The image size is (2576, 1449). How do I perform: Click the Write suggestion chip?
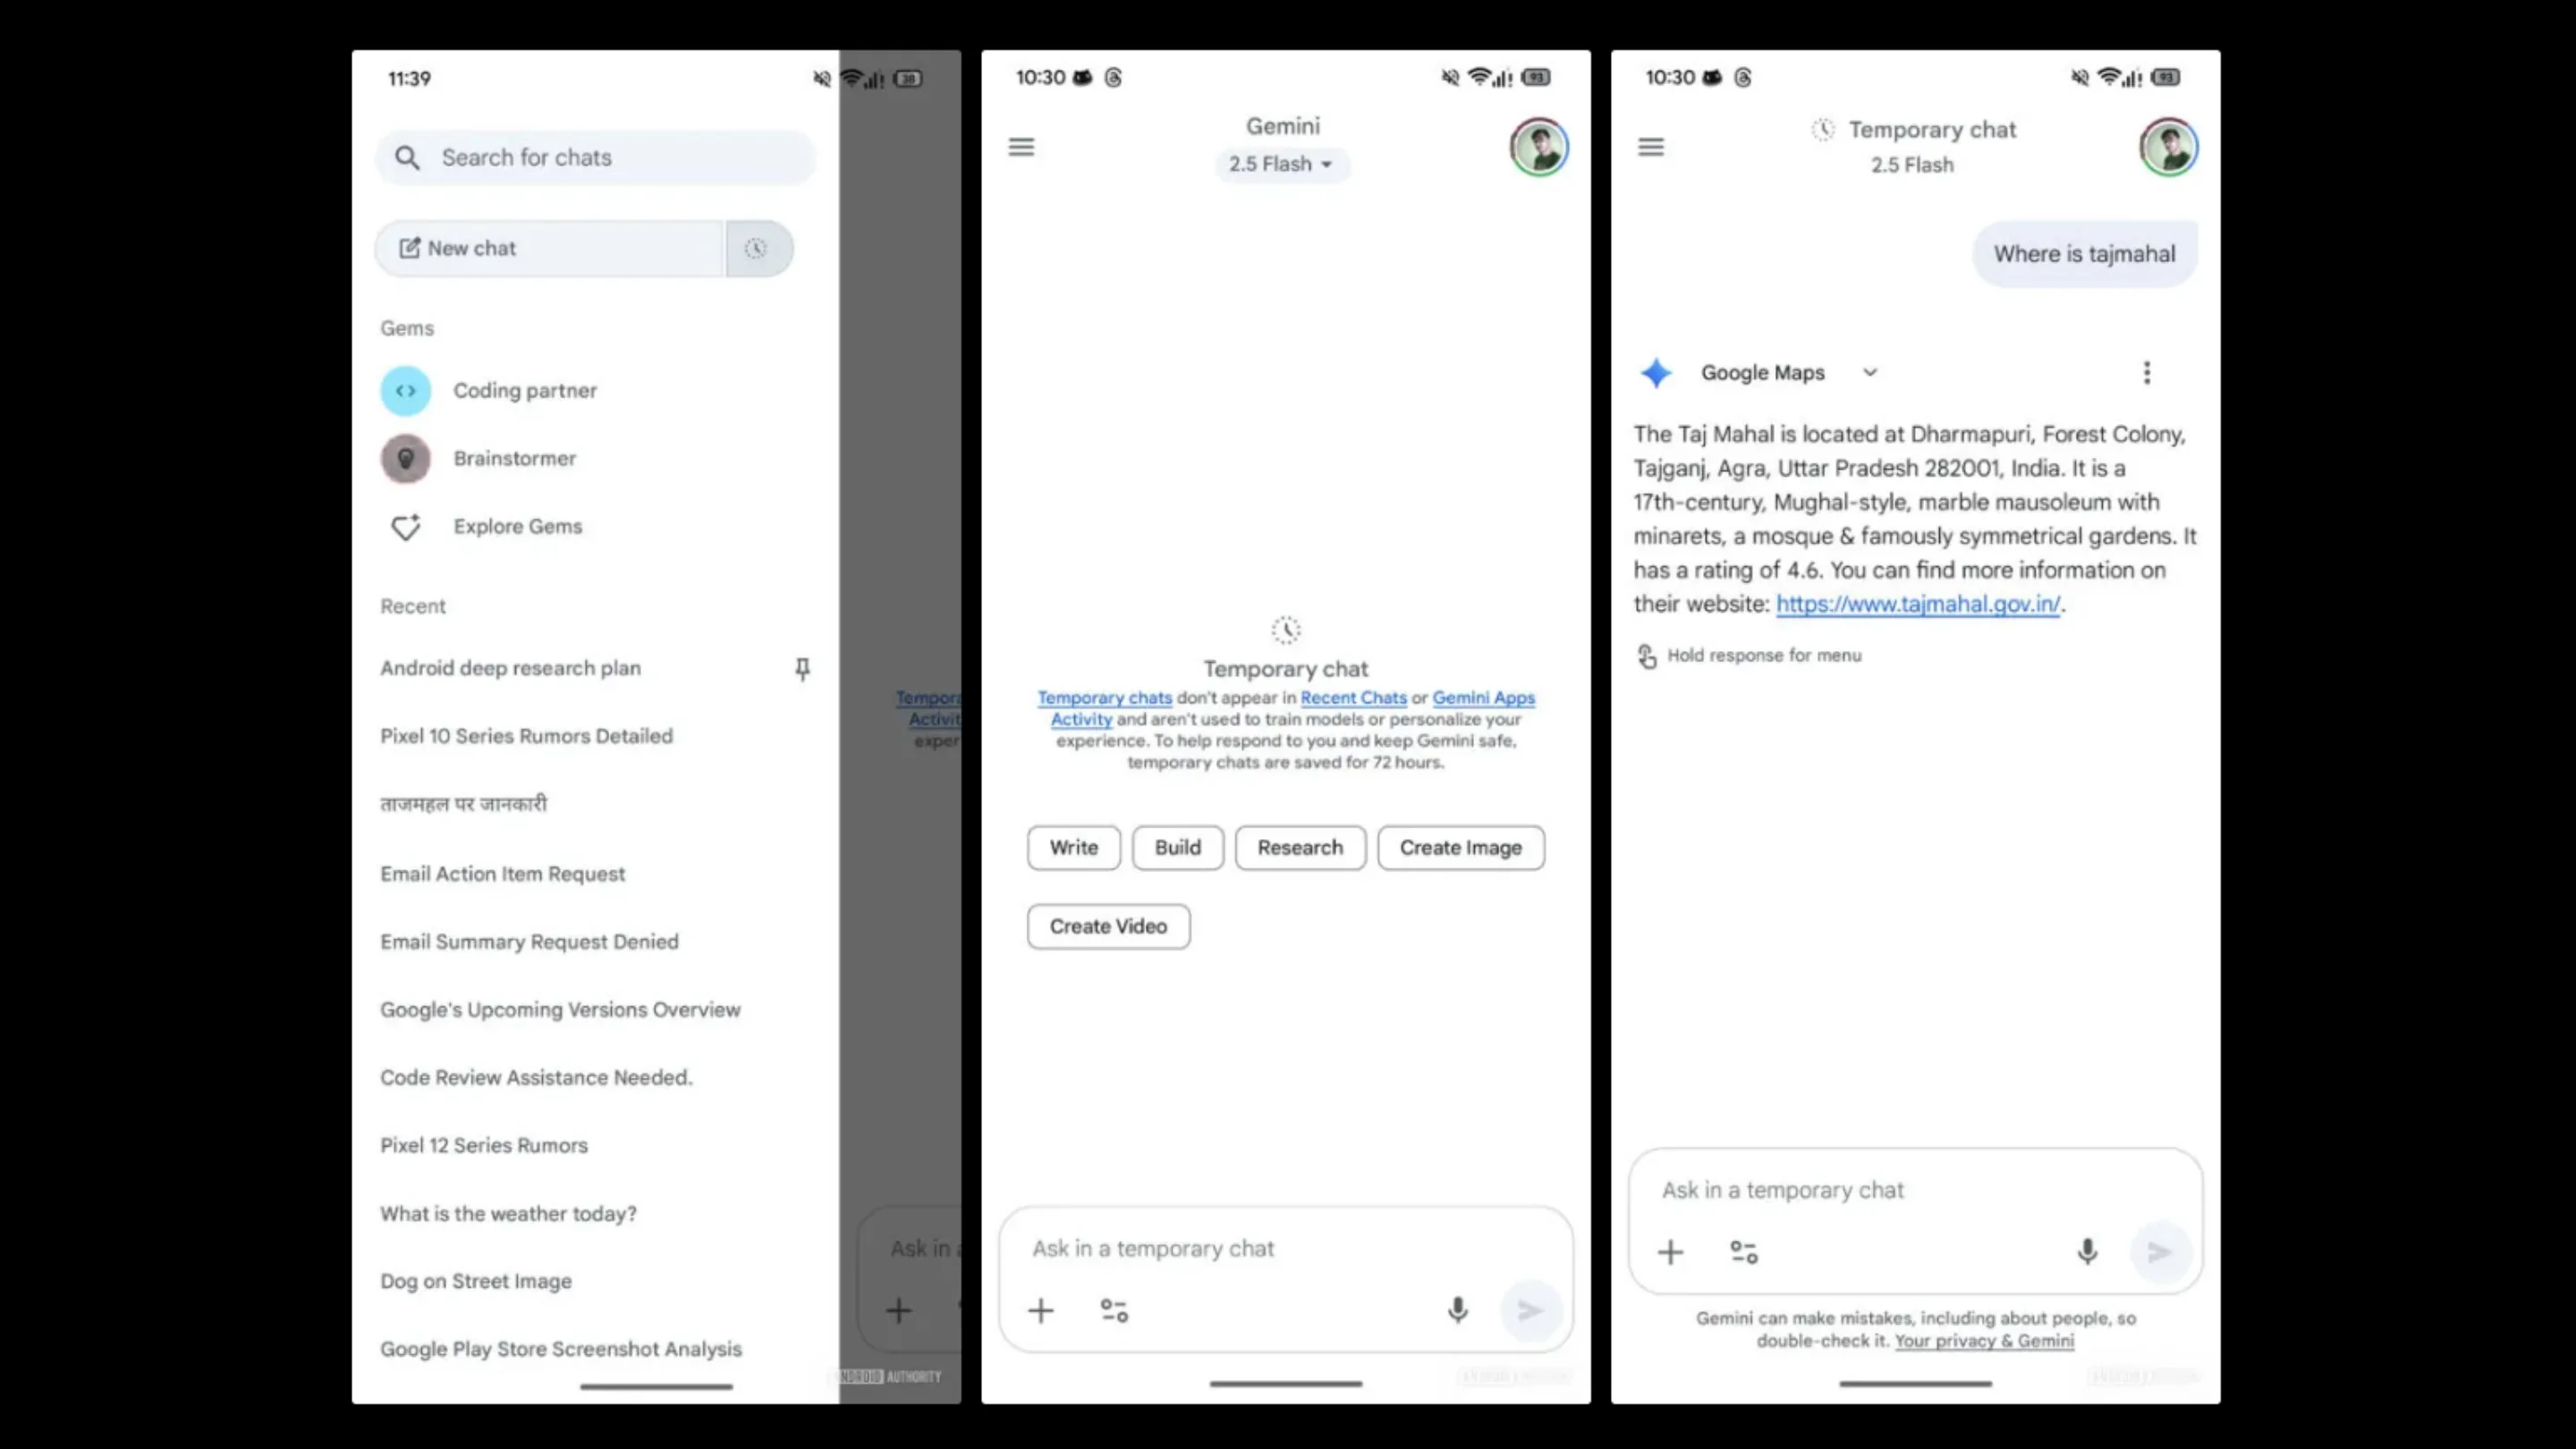tap(1074, 848)
